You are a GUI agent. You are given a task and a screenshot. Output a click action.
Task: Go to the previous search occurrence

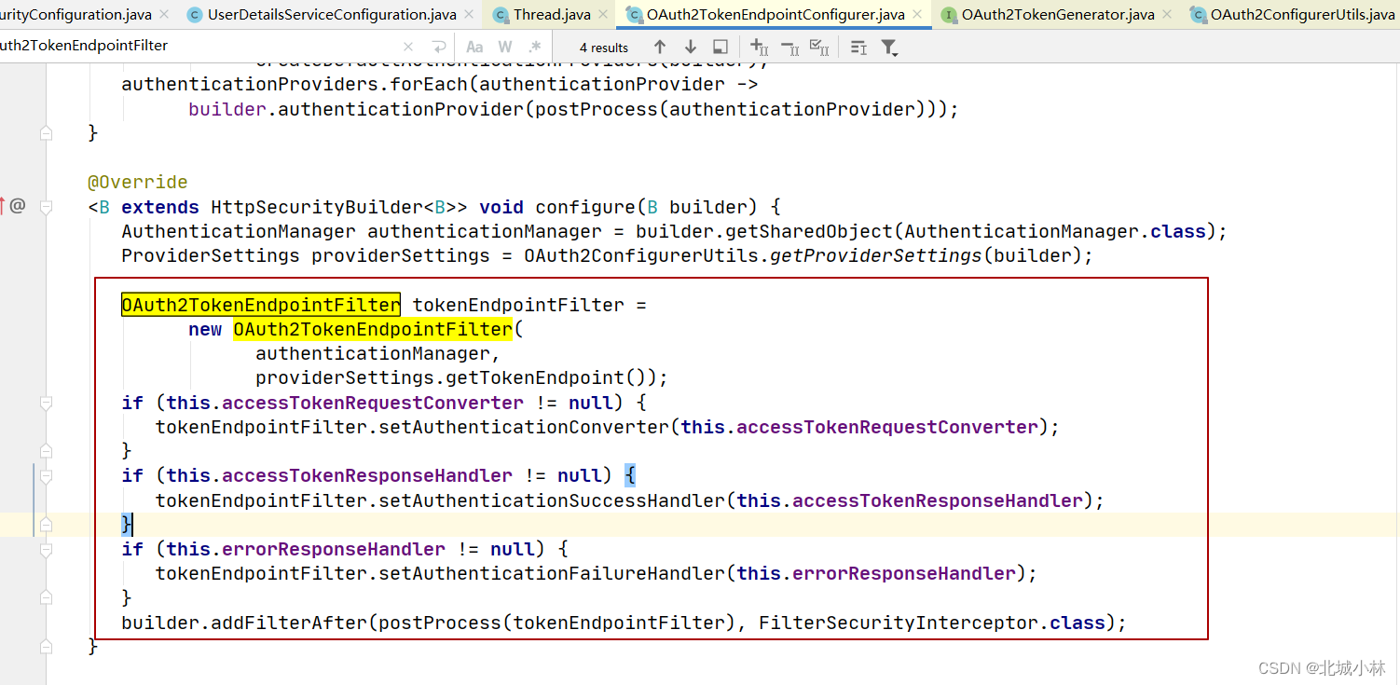pos(660,47)
